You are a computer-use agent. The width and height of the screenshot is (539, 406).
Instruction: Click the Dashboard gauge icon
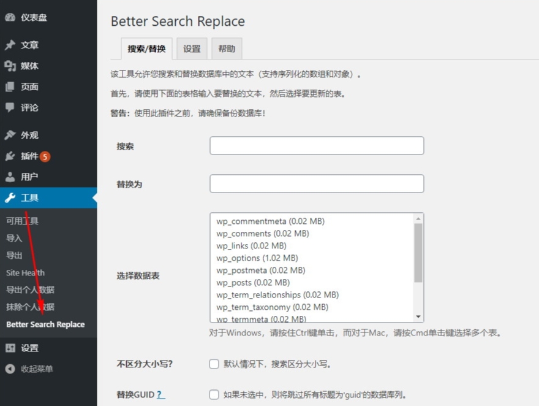click(10, 17)
